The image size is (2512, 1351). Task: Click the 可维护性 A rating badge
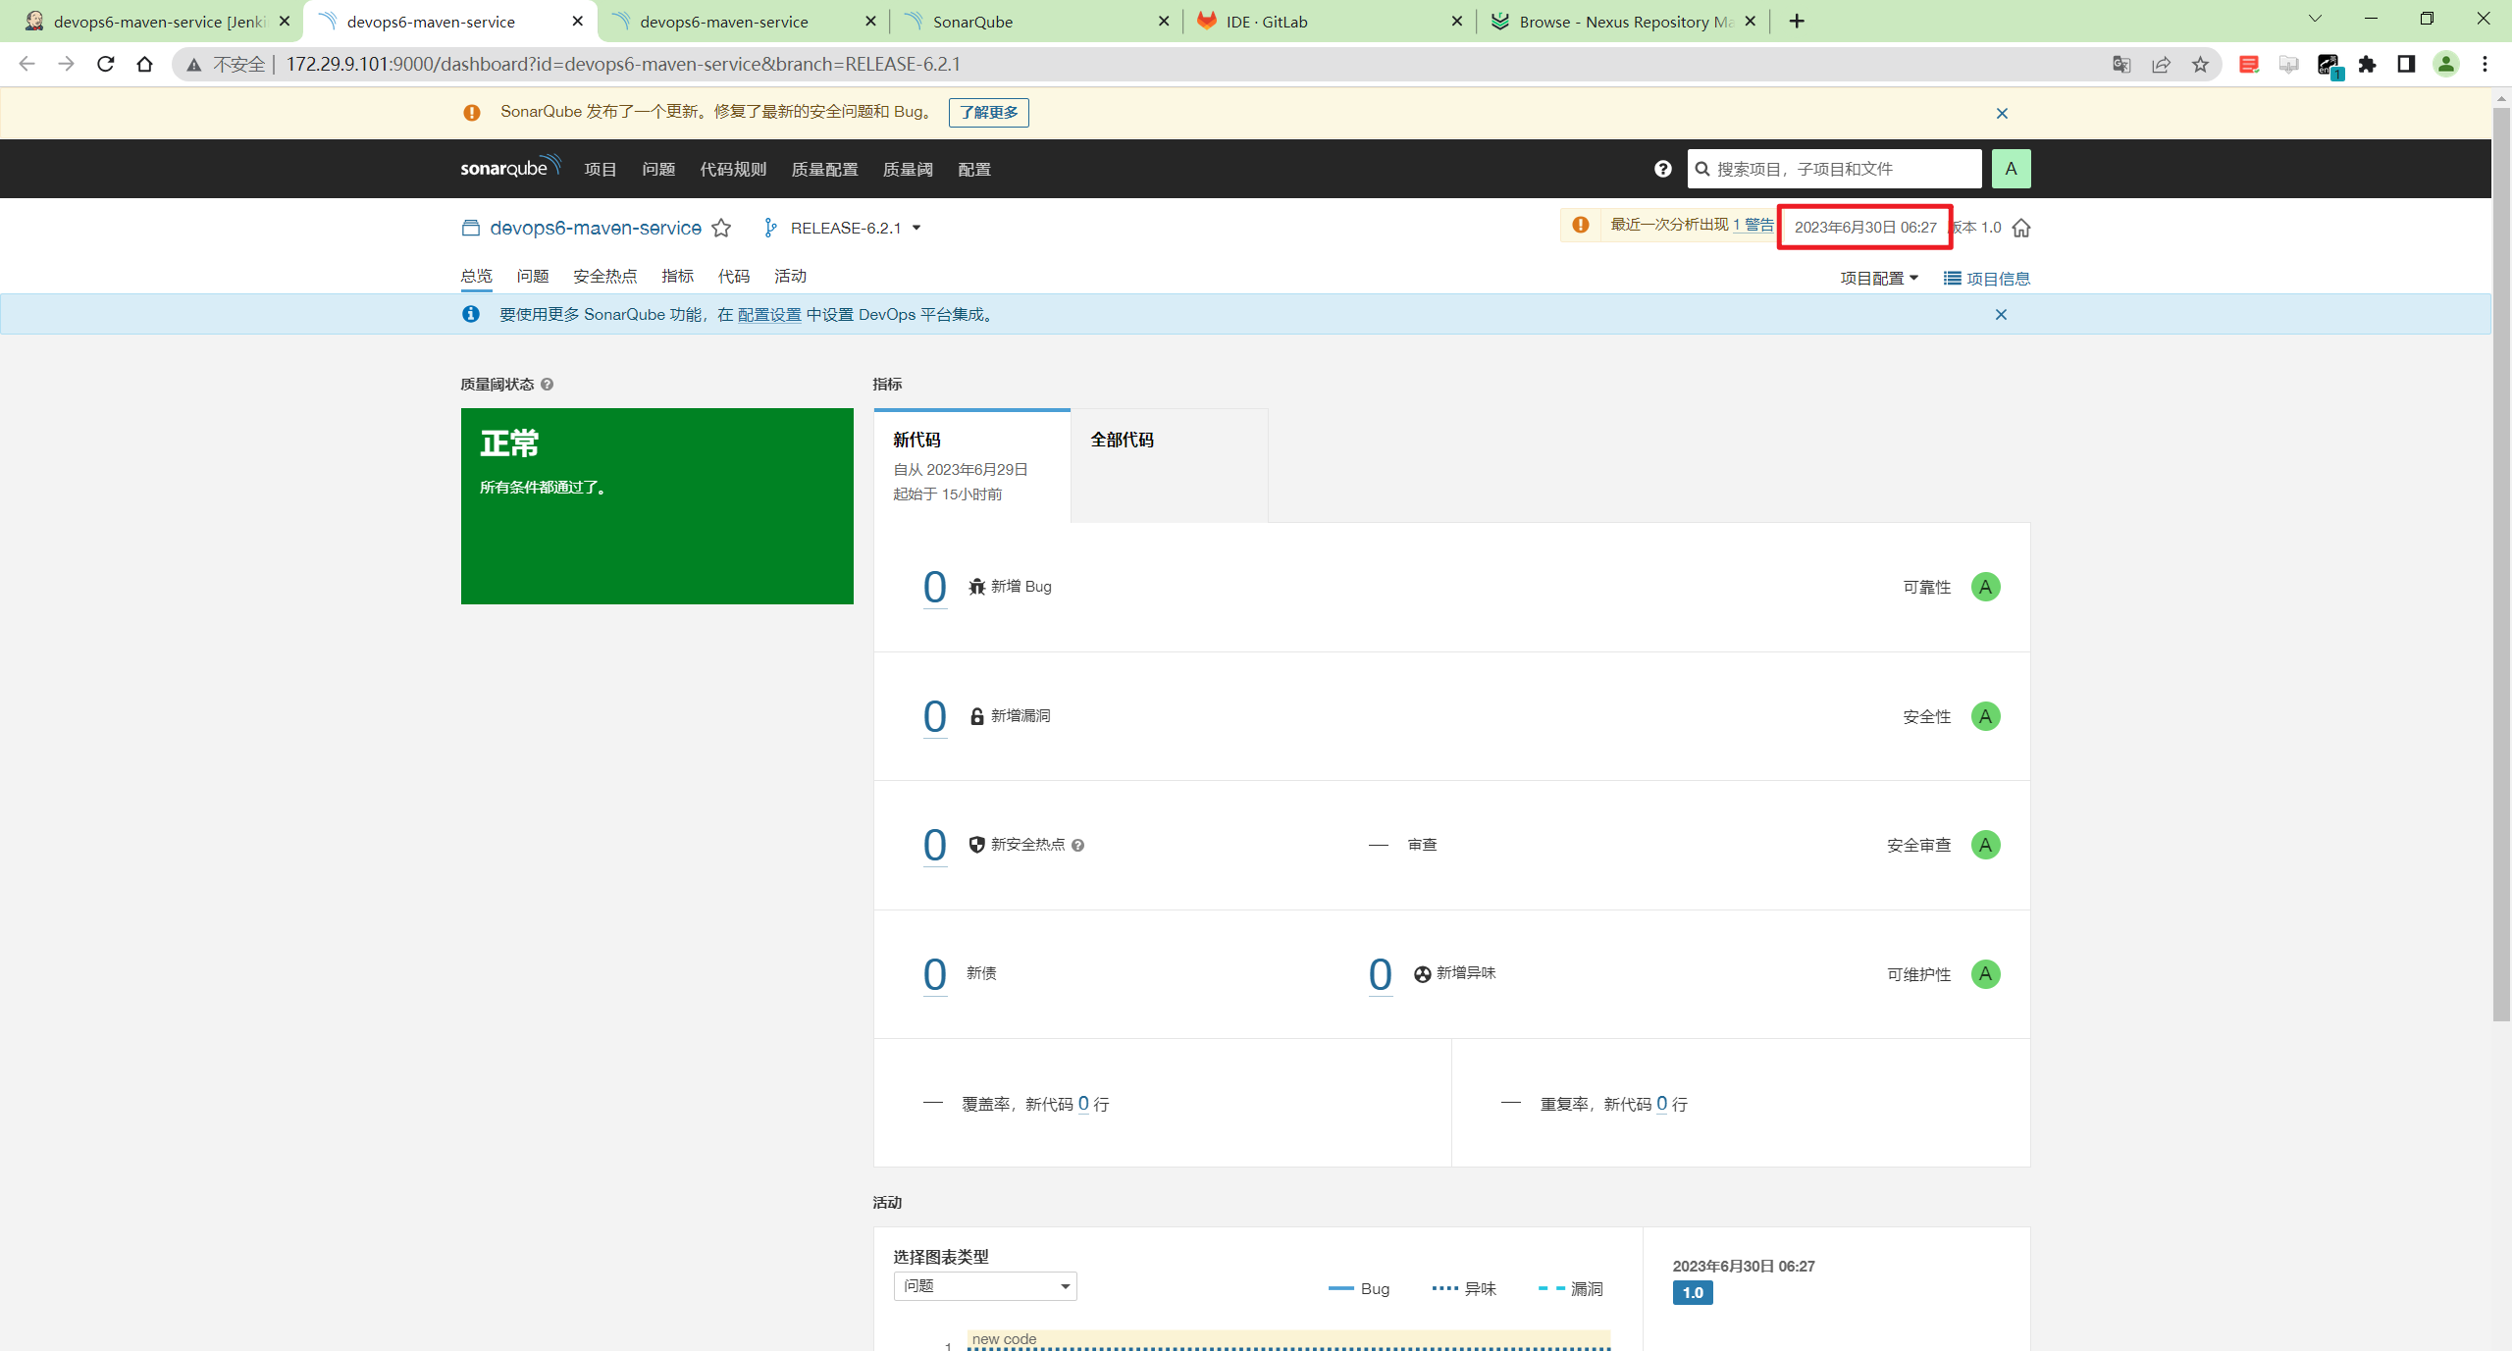point(1985,974)
